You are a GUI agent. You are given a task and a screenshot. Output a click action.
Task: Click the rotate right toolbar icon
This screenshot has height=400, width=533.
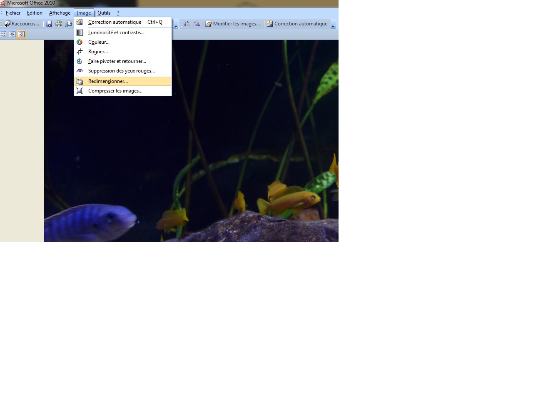(197, 24)
